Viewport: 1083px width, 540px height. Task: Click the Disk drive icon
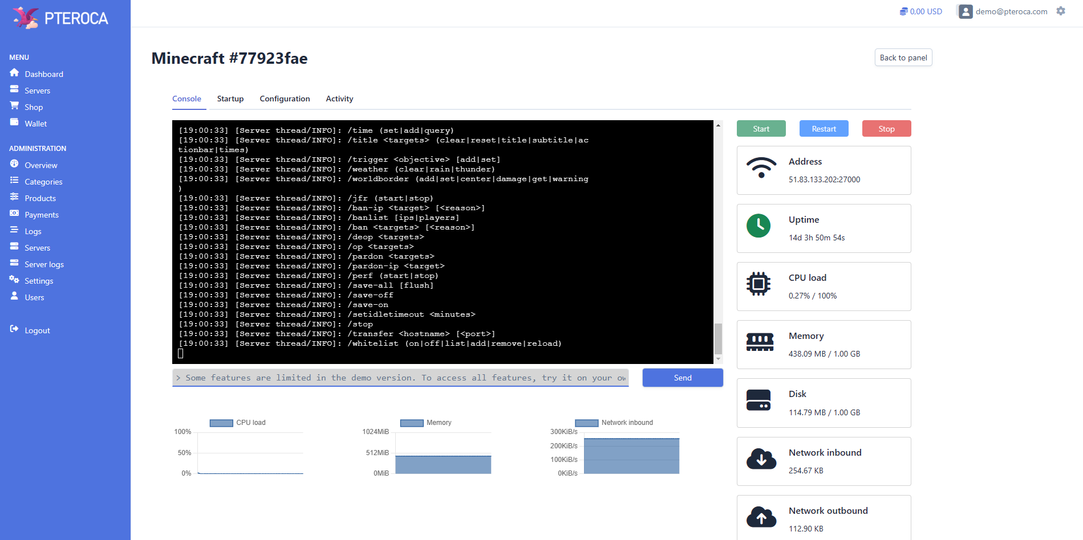pyautogui.click(x=758, y=400)
